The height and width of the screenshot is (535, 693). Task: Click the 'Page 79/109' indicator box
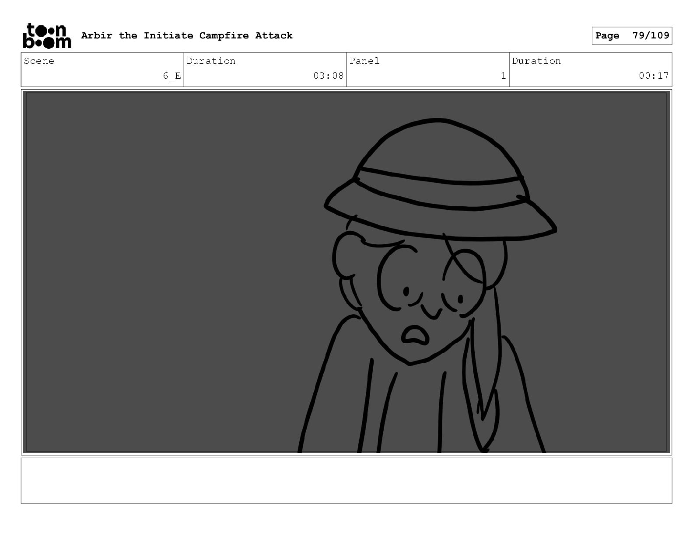click(632, 36)
